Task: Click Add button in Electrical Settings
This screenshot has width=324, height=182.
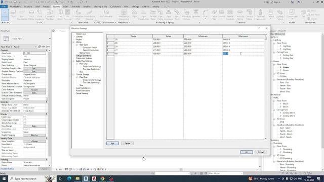Action: coord(112,143)
